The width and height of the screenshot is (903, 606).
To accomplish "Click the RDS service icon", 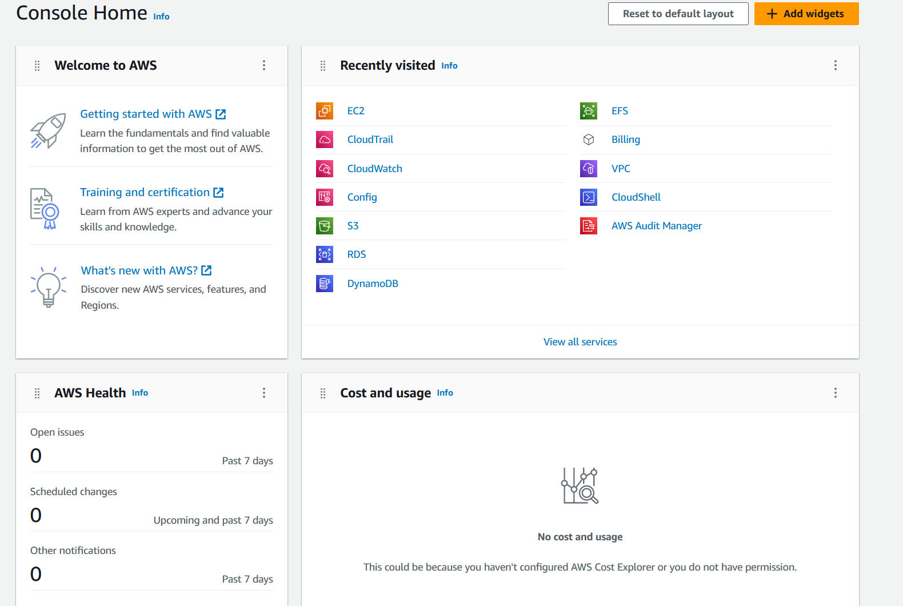I will [325, 254].
